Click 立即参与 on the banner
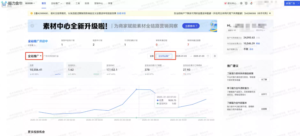This screenshot has width=300, height=136. tap(191, 26)
